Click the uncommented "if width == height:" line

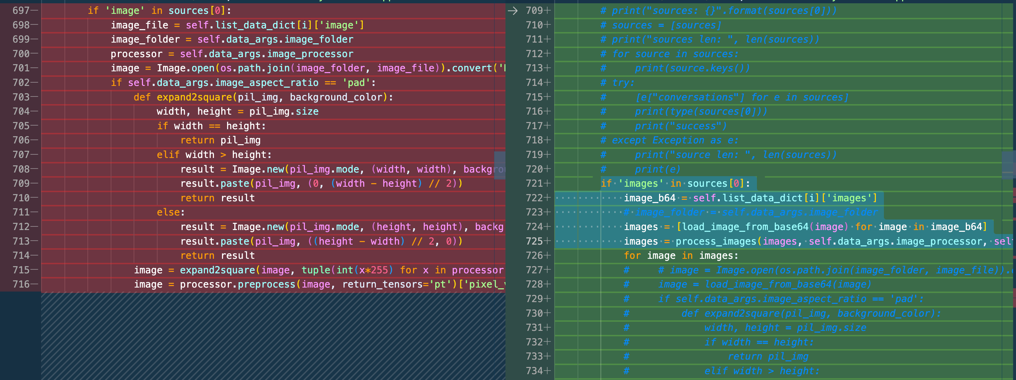tap(211, 126)
